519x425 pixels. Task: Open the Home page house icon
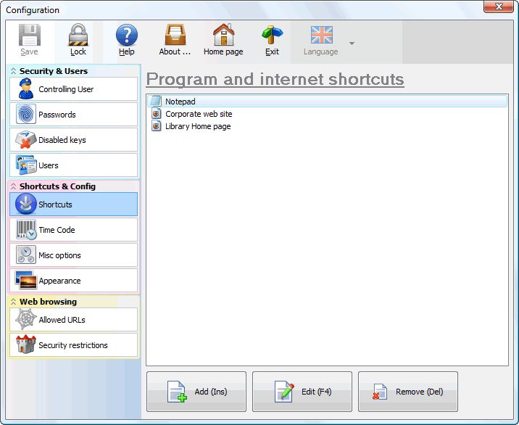tap(224, 35)
